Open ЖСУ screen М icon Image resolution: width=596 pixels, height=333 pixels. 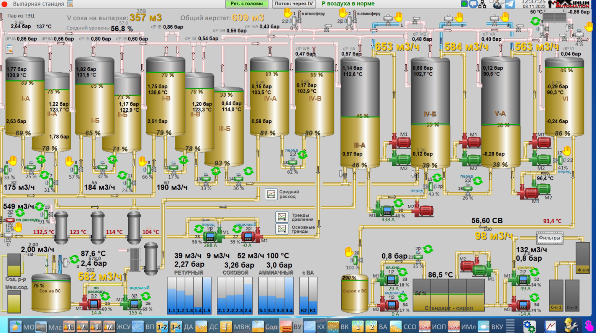pos(109,326)
